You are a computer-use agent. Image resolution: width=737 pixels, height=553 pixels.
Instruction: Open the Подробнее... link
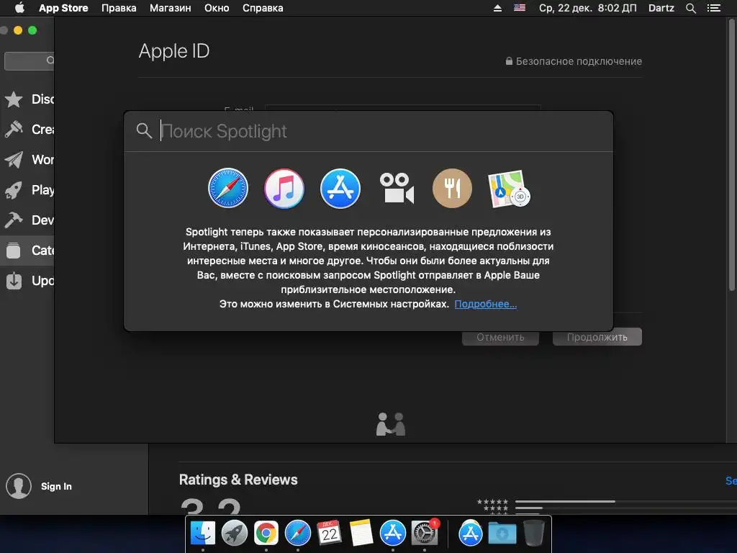coord(486,304)
